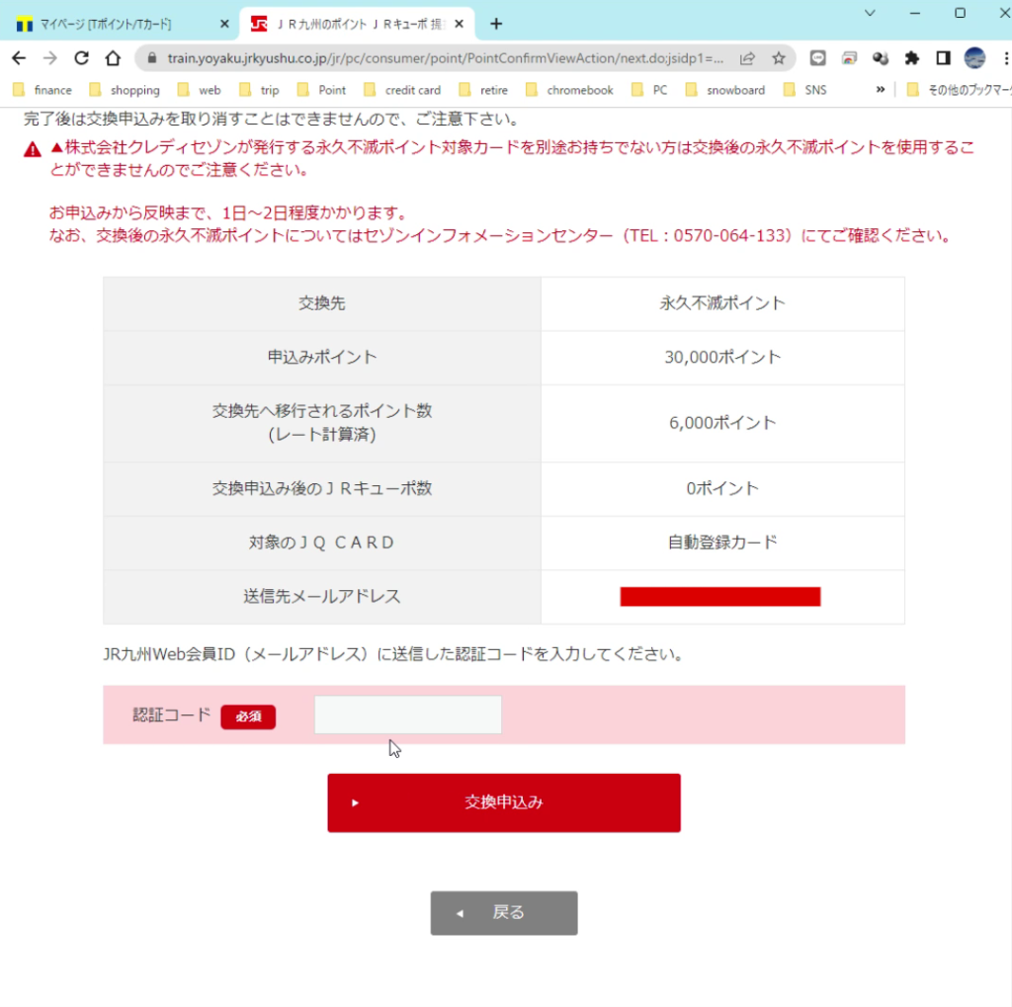Open the shopping bookmark folder
Image resolution: width=1012 pixels, height=1007 pixels.
125,90
